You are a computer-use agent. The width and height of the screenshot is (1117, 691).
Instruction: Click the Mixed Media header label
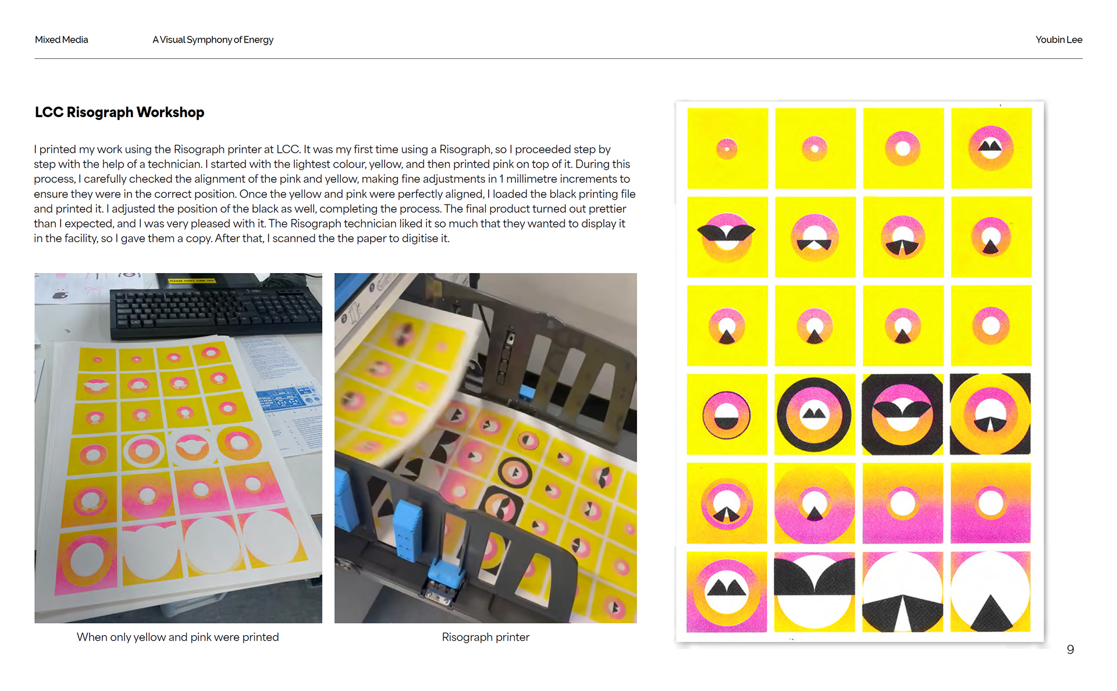pyautogui.click(x=62, y=40)
